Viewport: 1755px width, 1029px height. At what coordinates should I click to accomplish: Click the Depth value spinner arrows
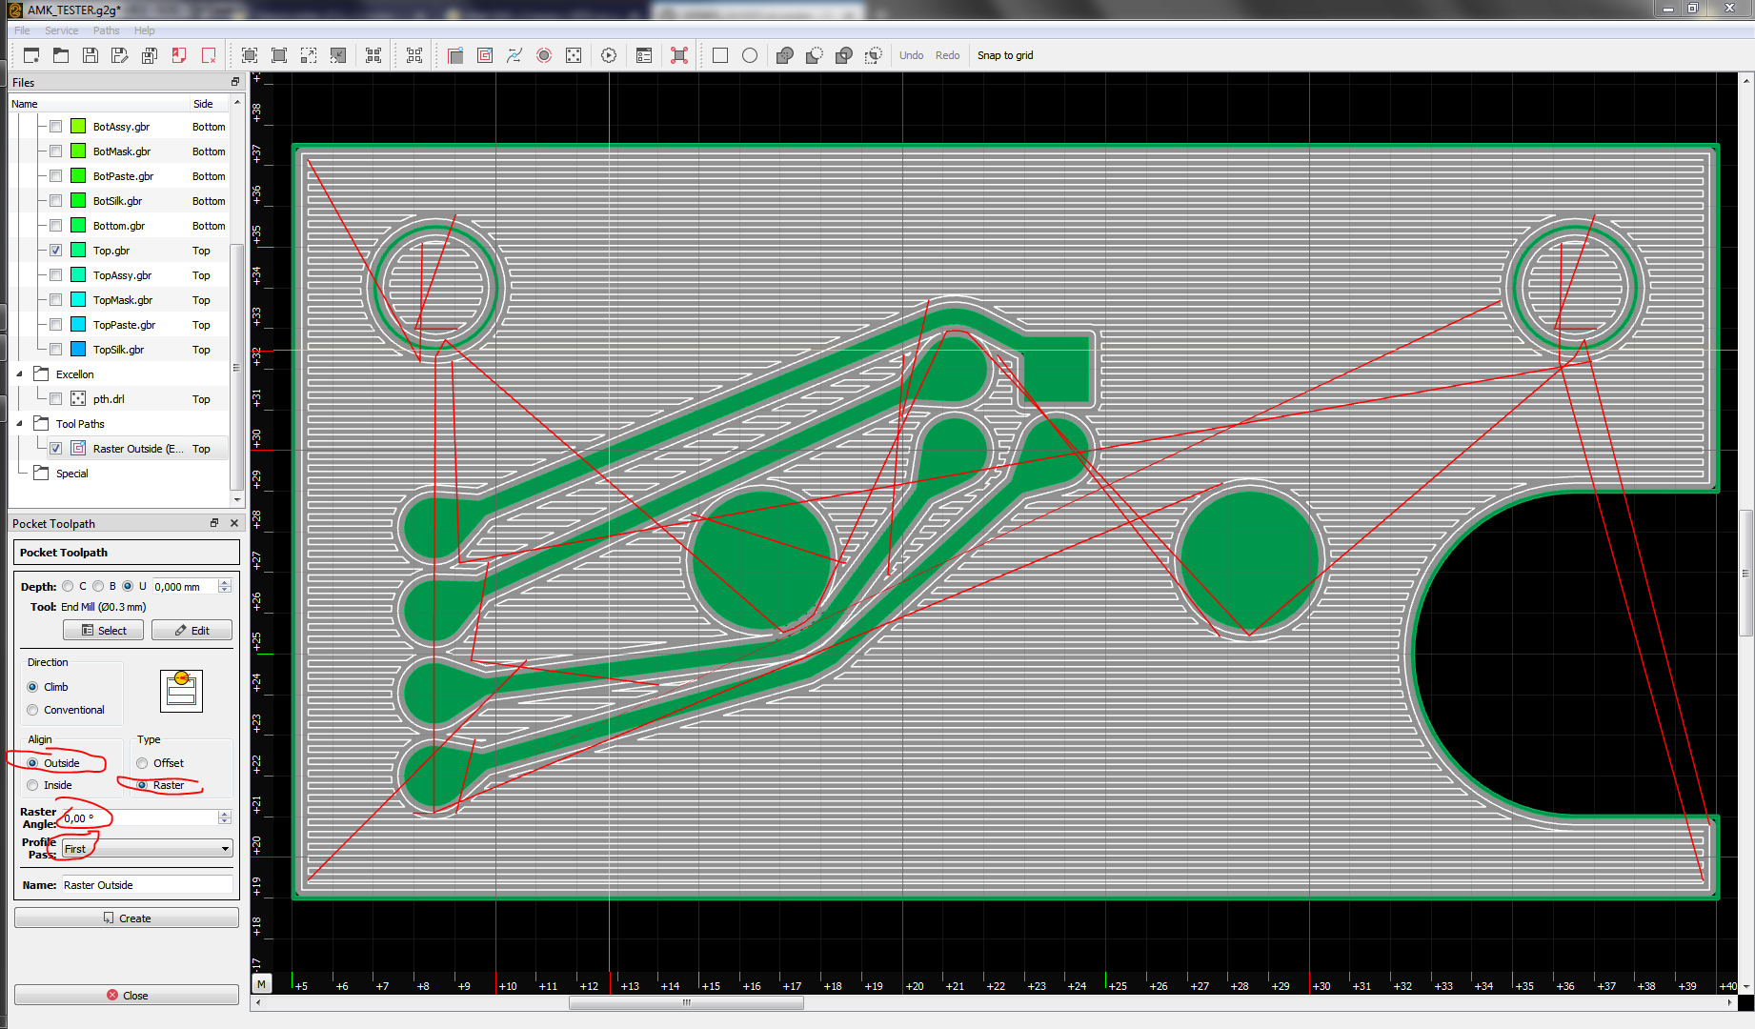point(225,587)
